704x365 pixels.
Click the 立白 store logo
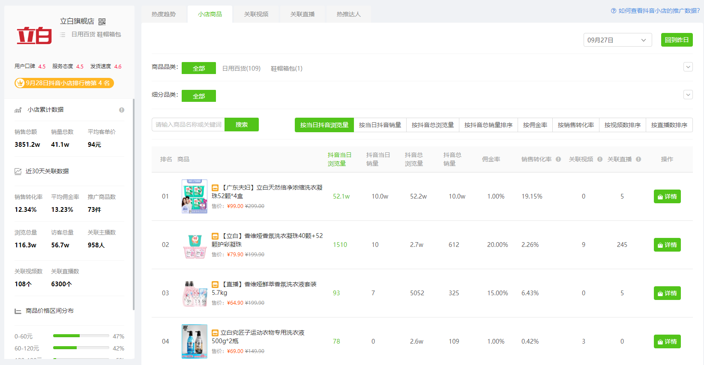tap(34, 36)
